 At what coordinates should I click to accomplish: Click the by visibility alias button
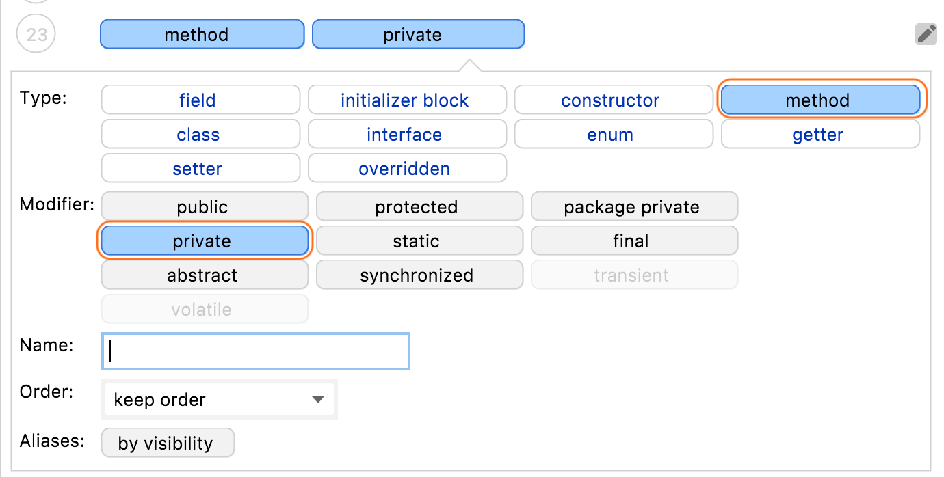pos(168,442)
